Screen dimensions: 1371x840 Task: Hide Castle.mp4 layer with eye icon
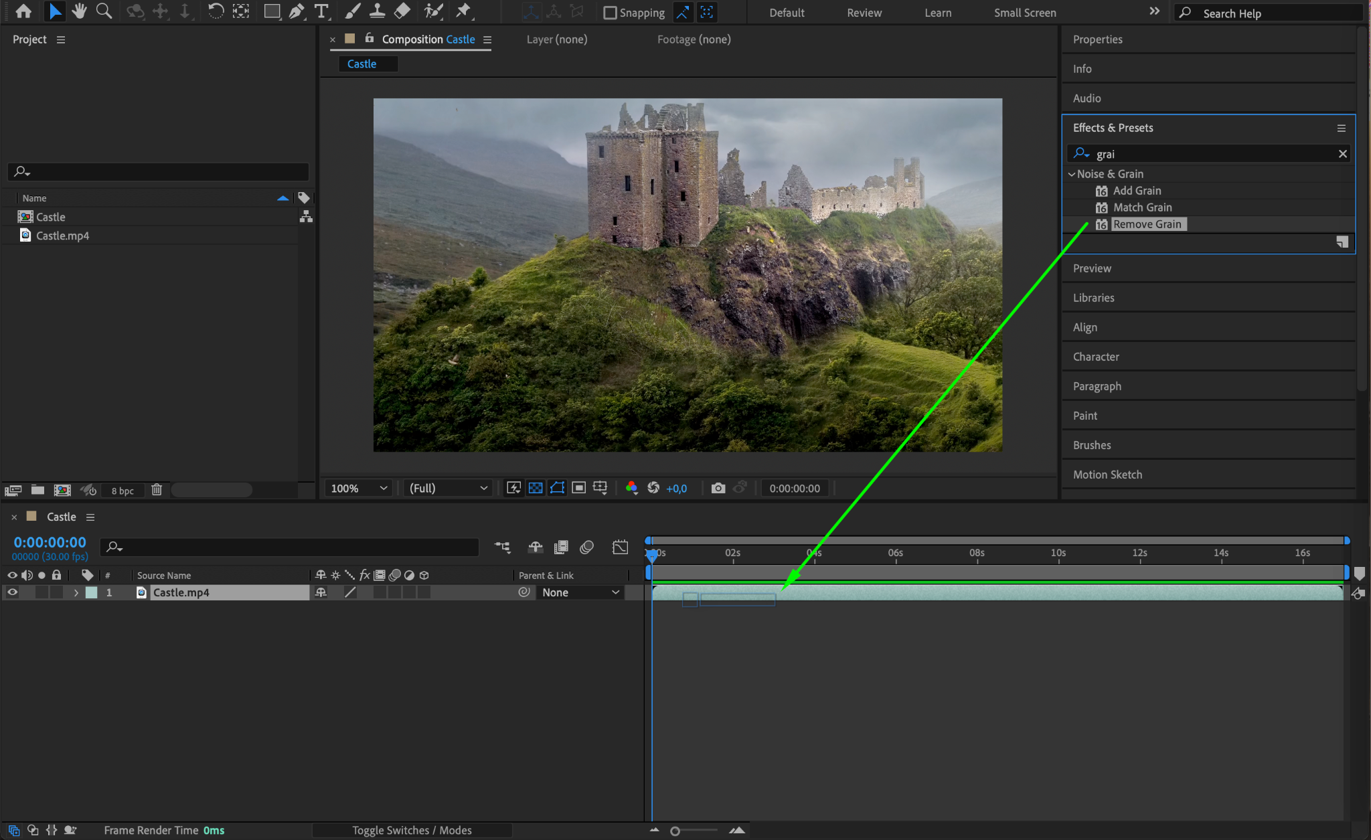[12, 592]
